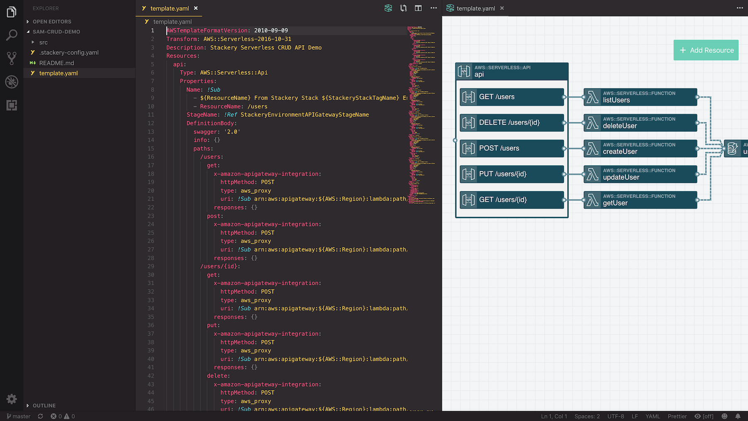Image resolution: width=748 pixels, height=421 pixels.
Task: Open More Actions menu of code editor
Action: tap(433, 8)
